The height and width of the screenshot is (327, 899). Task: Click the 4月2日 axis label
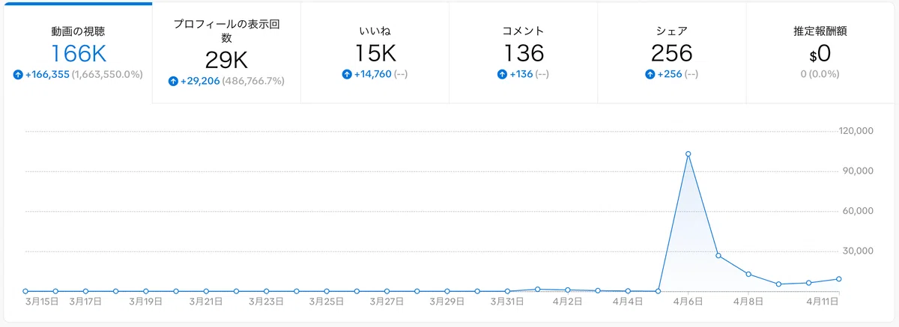[x=568, y=302]
